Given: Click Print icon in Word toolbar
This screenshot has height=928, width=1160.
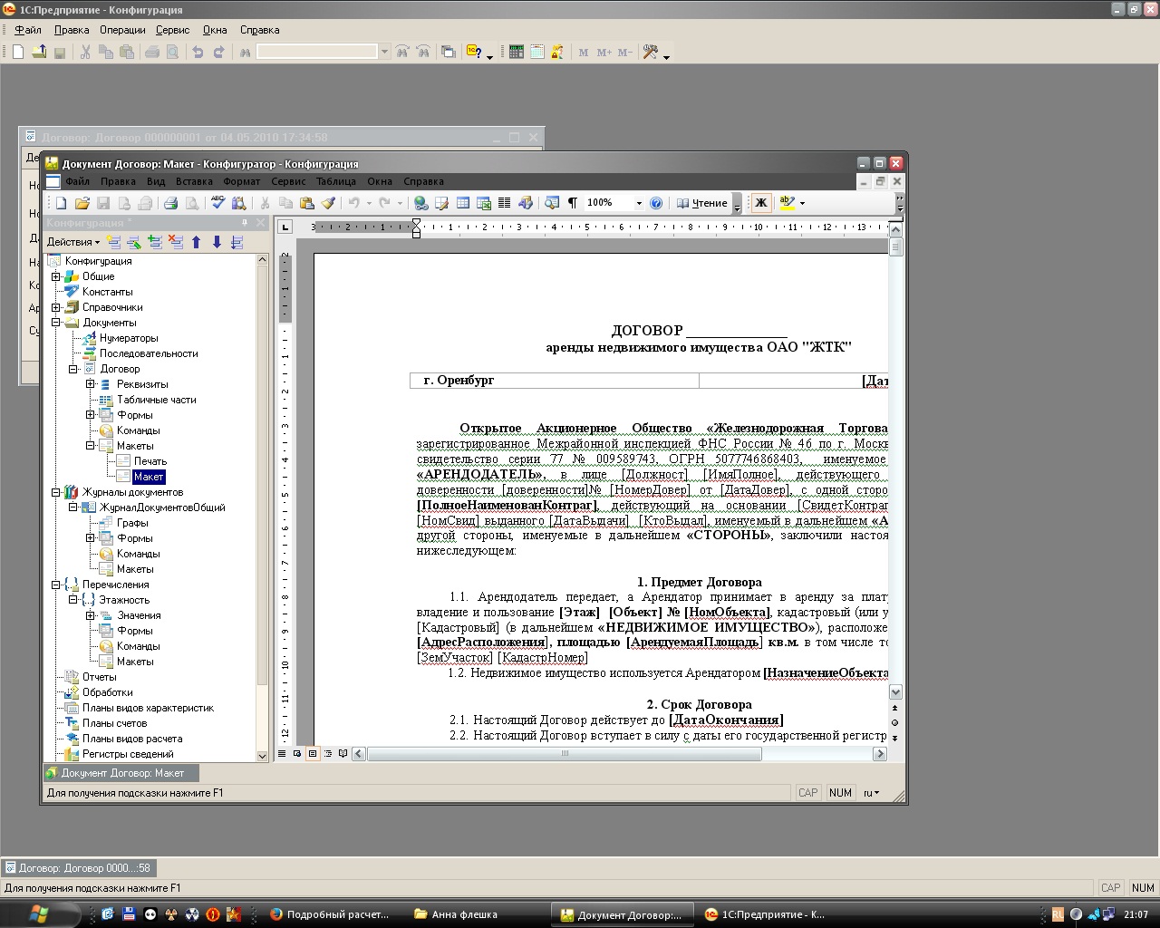Looking at the screenshot, I should point(170,203).
